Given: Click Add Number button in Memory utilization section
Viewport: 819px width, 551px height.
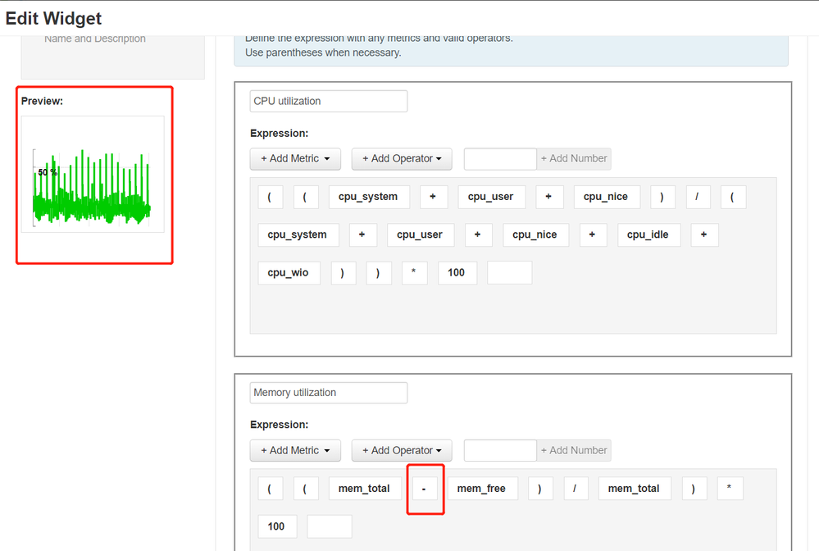Looking at the screenshot, I should [574, 450].
